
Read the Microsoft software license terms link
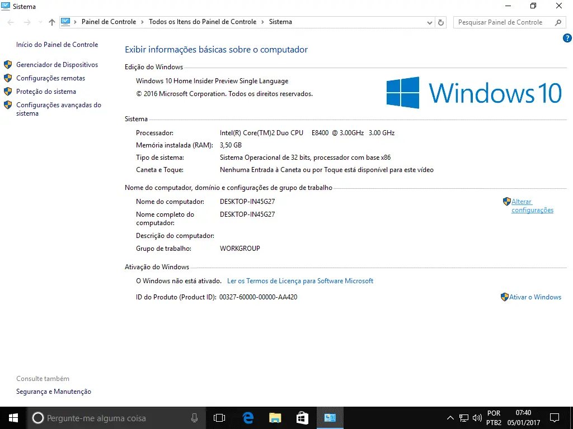(300, 281)
